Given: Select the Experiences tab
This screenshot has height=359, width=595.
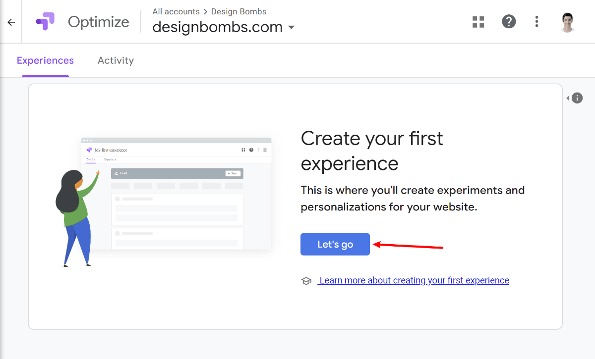Looking at the screenshot, I should tap(45, 60).
